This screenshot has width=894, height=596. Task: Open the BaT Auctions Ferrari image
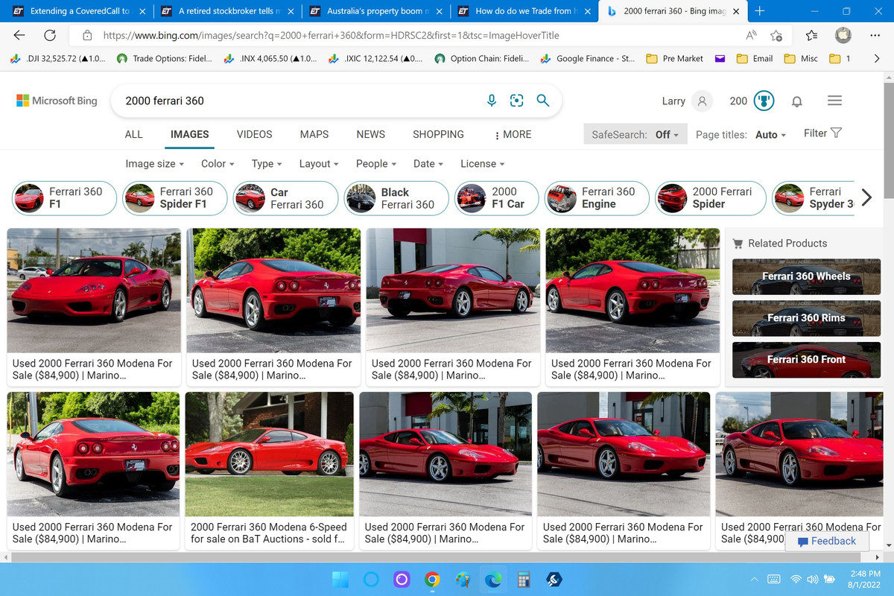(x=270, y=454)
